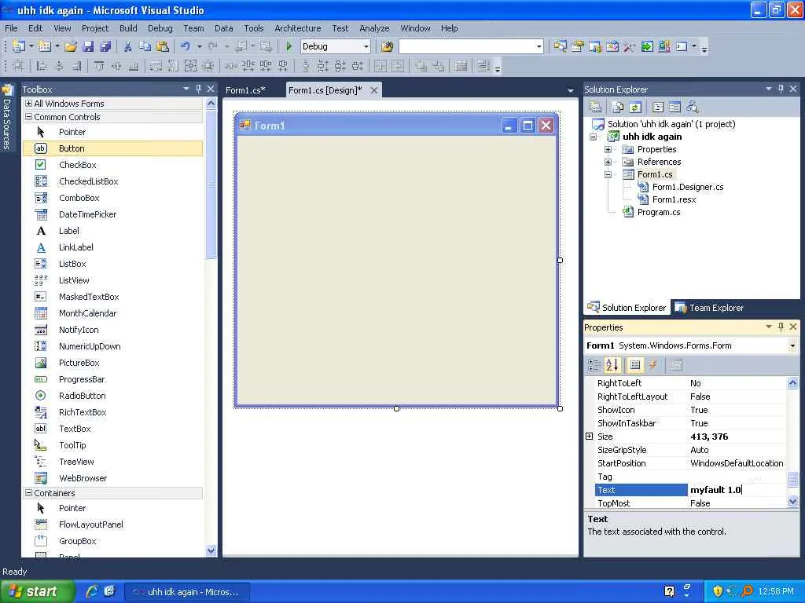
Task: Launch Internet Explorer from quick launch
Action: 92,591
